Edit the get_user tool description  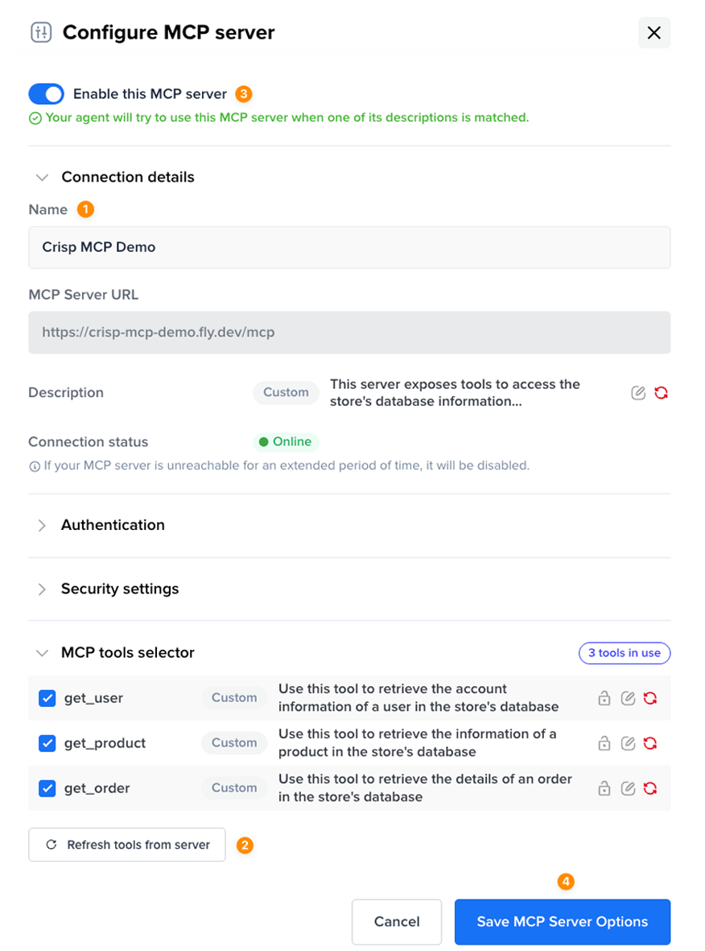(628, 698)
